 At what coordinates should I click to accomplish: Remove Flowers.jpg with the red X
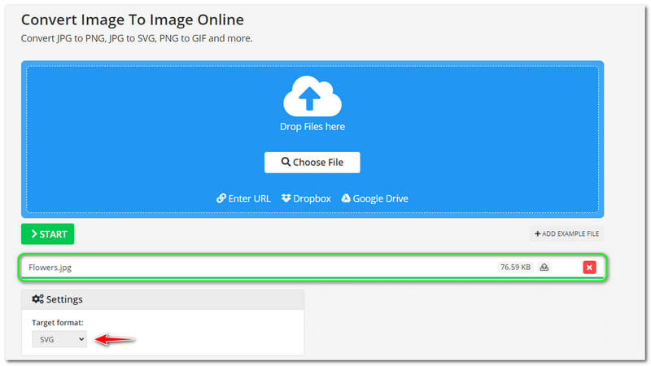click(x=589, y=268)
